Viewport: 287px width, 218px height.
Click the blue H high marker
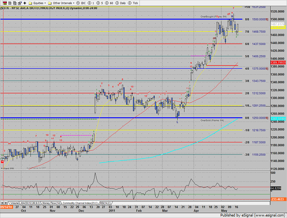pyautogui.click(x=232, y=16)
